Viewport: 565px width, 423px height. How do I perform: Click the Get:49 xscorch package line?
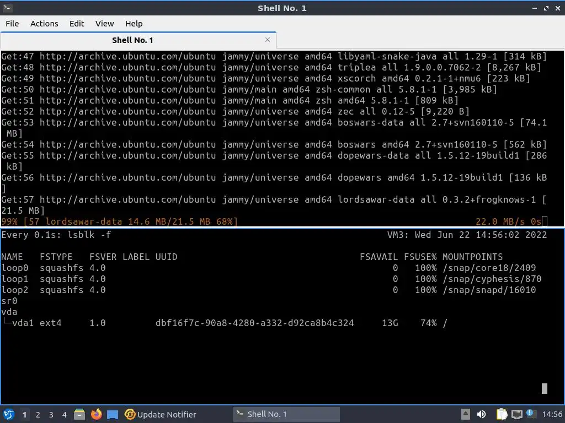click(x=265, y=78)
